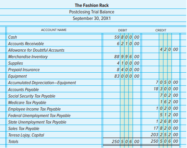Select 'State Unemployment Tax Payable' label
This screenshot has width=187, height=148.
[37, 122]
